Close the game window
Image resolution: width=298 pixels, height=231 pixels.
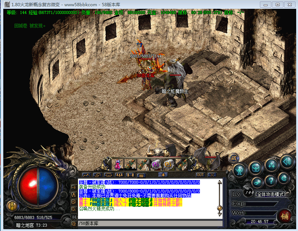(290, 4)
